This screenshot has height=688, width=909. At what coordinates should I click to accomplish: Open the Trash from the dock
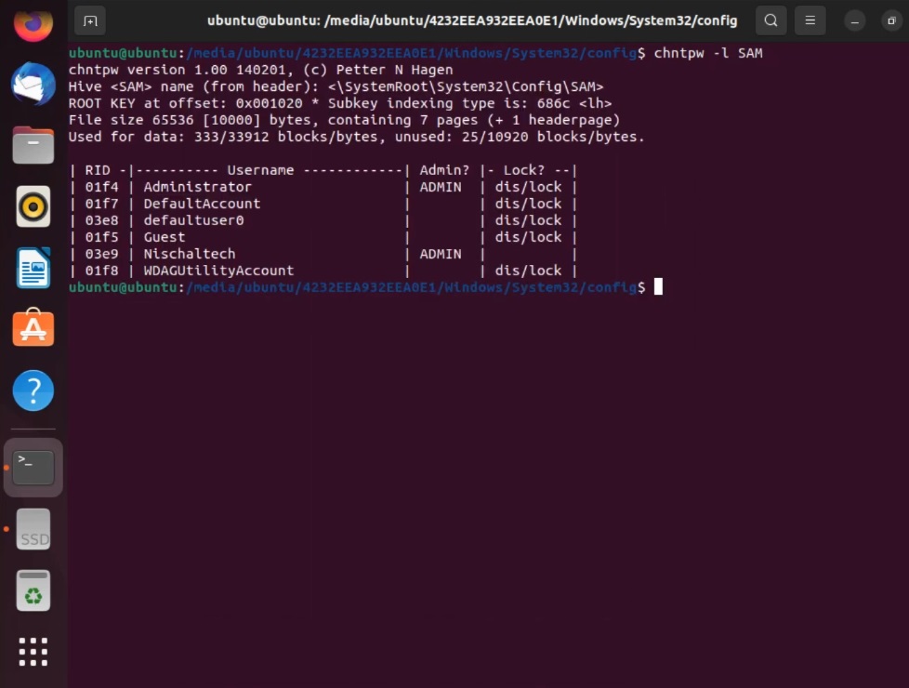(33, 590)
